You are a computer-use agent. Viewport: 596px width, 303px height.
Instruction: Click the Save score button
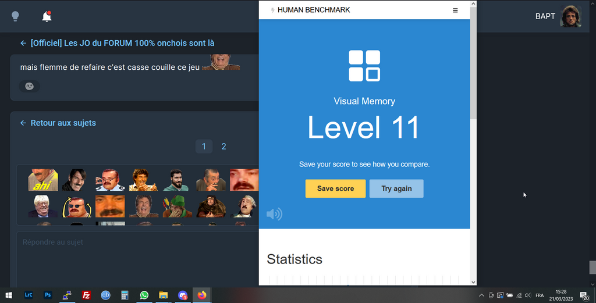pos(335,188)
